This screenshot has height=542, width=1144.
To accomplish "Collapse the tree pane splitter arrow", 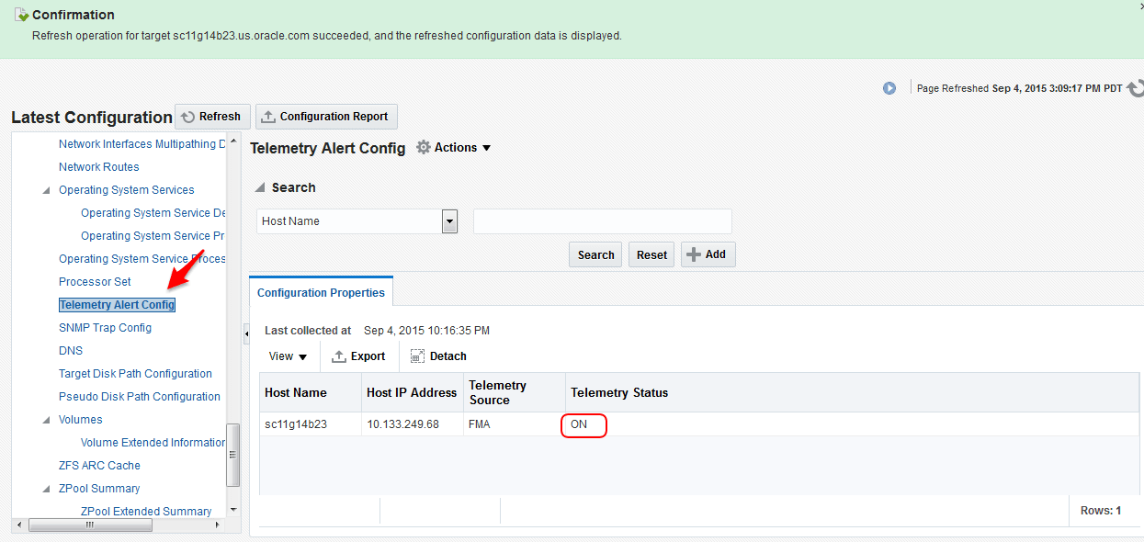I will tap(246, 333).
